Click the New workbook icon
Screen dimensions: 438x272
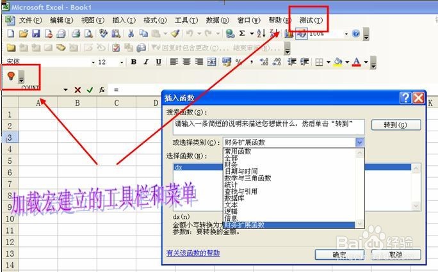pos(11,33)
